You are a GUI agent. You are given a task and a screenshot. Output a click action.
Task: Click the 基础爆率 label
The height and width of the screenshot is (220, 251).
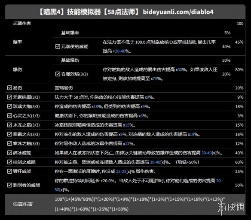click(70, 33)
